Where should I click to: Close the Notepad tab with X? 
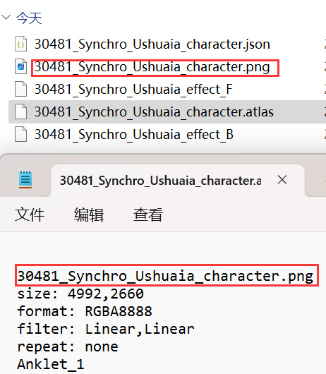[x=282, y=180]
